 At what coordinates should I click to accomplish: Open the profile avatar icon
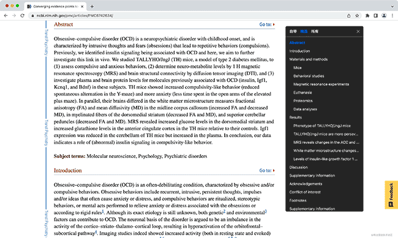tap(384, 16)
